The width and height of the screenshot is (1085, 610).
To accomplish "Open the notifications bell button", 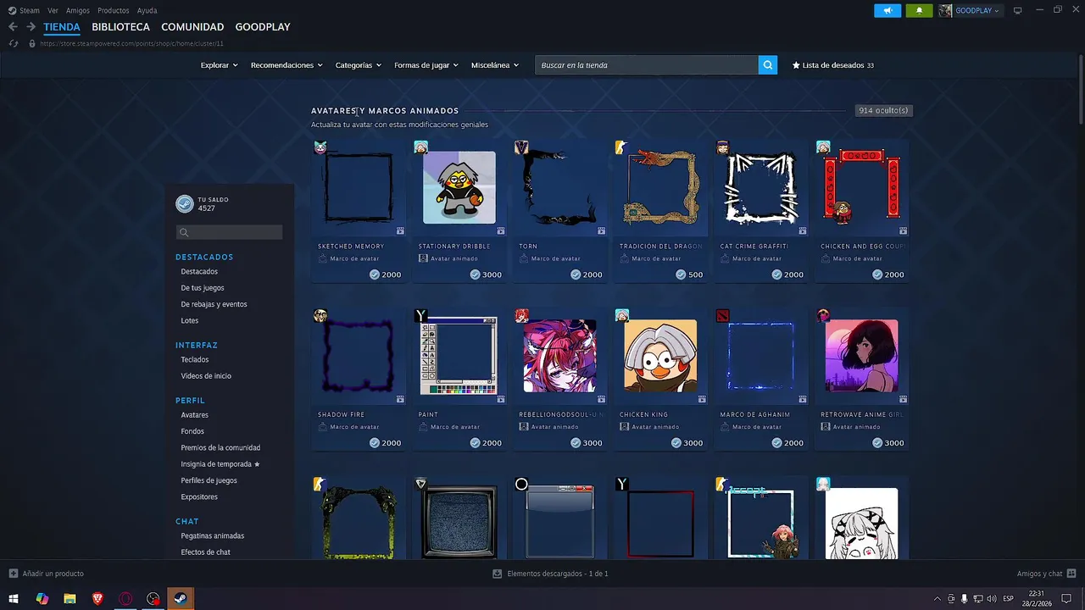I will pyautogui.click(x=919, y=10).
